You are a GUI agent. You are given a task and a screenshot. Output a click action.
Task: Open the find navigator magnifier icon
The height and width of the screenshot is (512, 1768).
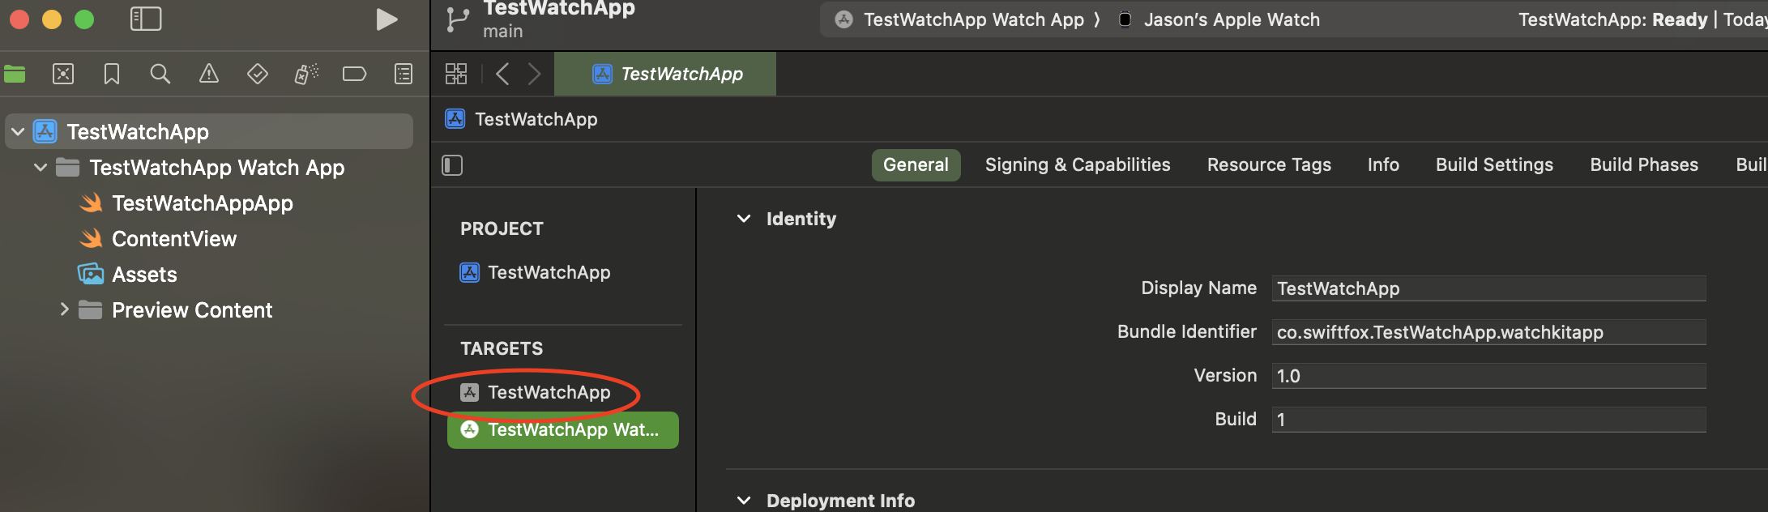[x=160, y=75]
